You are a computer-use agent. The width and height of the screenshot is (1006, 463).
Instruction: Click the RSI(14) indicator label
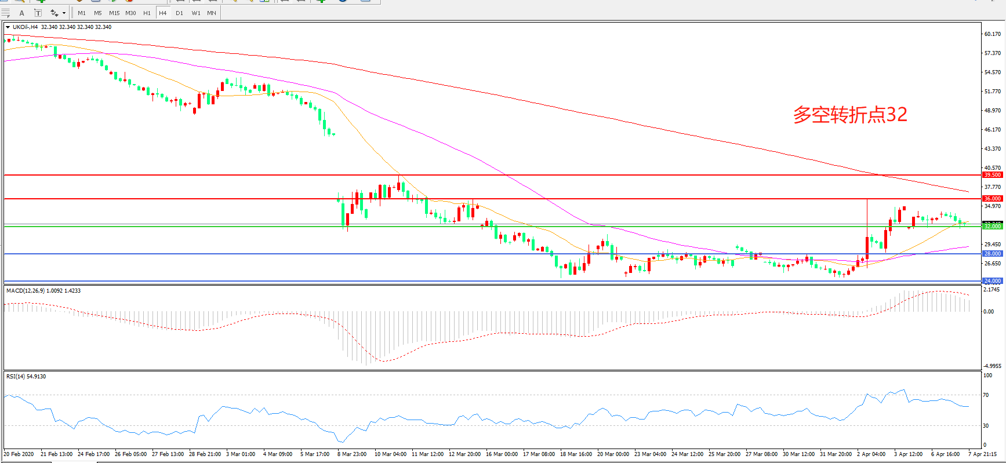26,377
